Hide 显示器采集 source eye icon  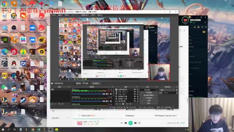(135, 101)
